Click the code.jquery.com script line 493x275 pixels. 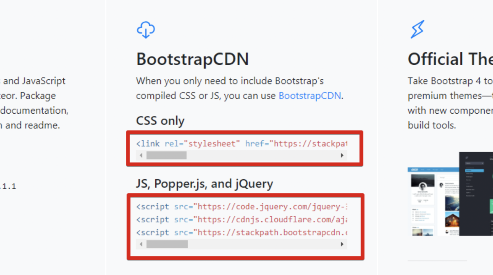(x=242, y=206)
